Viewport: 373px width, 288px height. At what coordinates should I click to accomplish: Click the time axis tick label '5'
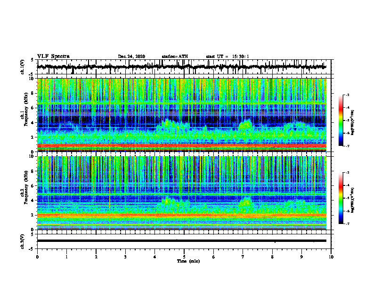coord(184,257)
